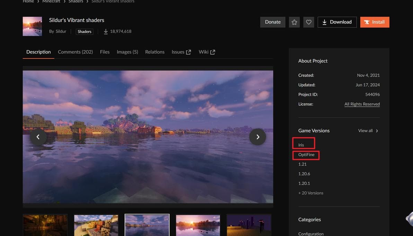The image size is (413, 236).
Task: Click the Shaders category tag
Action: [85, 32]
